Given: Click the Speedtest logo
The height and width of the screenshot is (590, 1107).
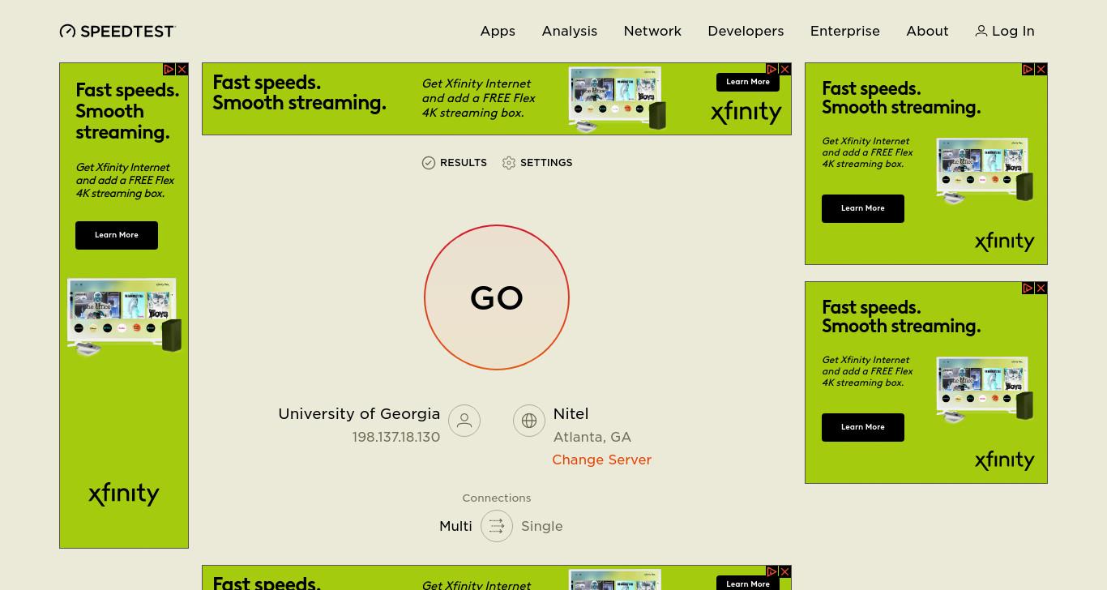Looking at the screenshot, I should tap(118, 31).
